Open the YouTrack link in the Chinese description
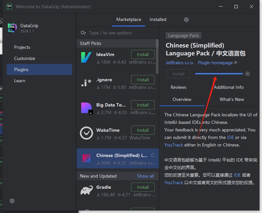The image size is (262, 213). (x=174, y=183)
